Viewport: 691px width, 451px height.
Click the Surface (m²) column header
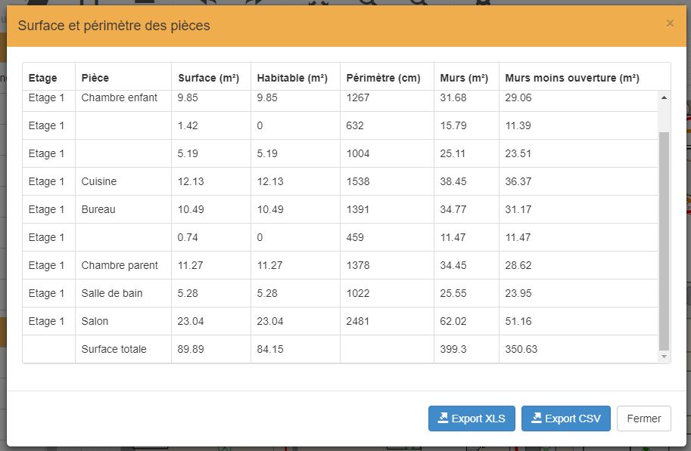coord(209,78)
